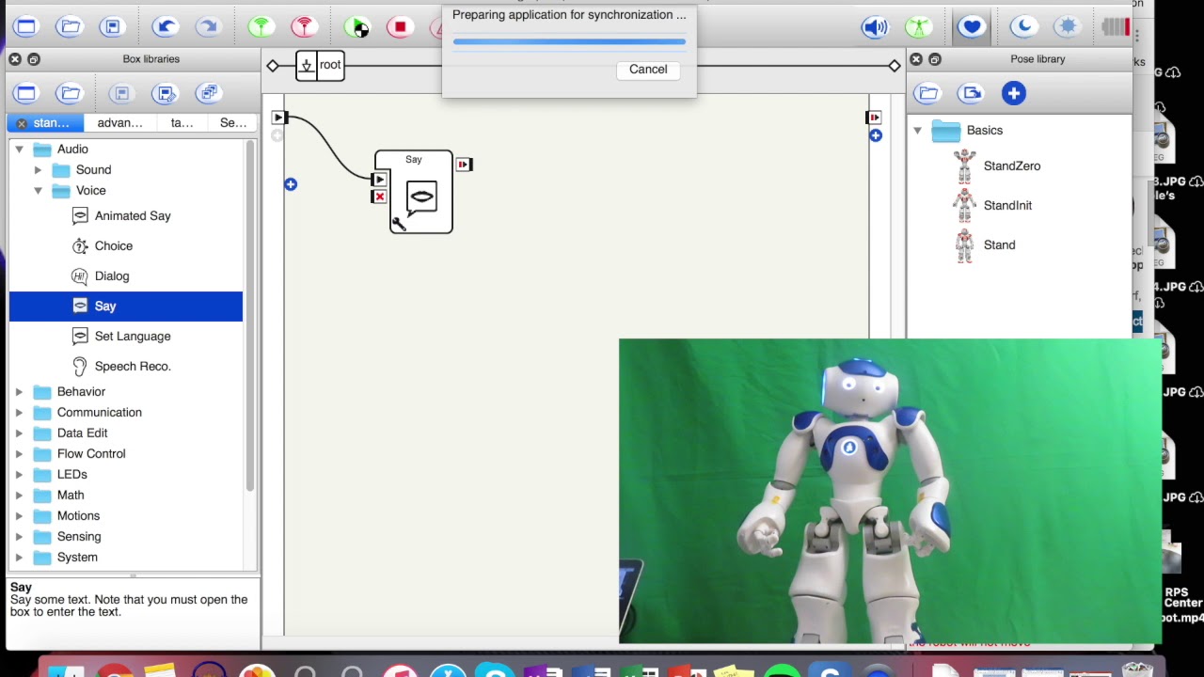1204x677 pixels.
Task: Put robot to rest with moon icon
Action: tap(1023, 26)
